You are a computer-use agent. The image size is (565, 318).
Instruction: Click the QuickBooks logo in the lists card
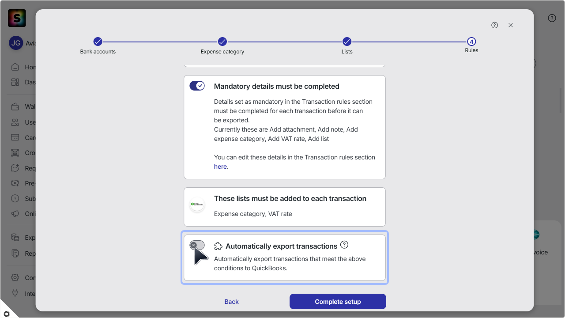point(197,204)
